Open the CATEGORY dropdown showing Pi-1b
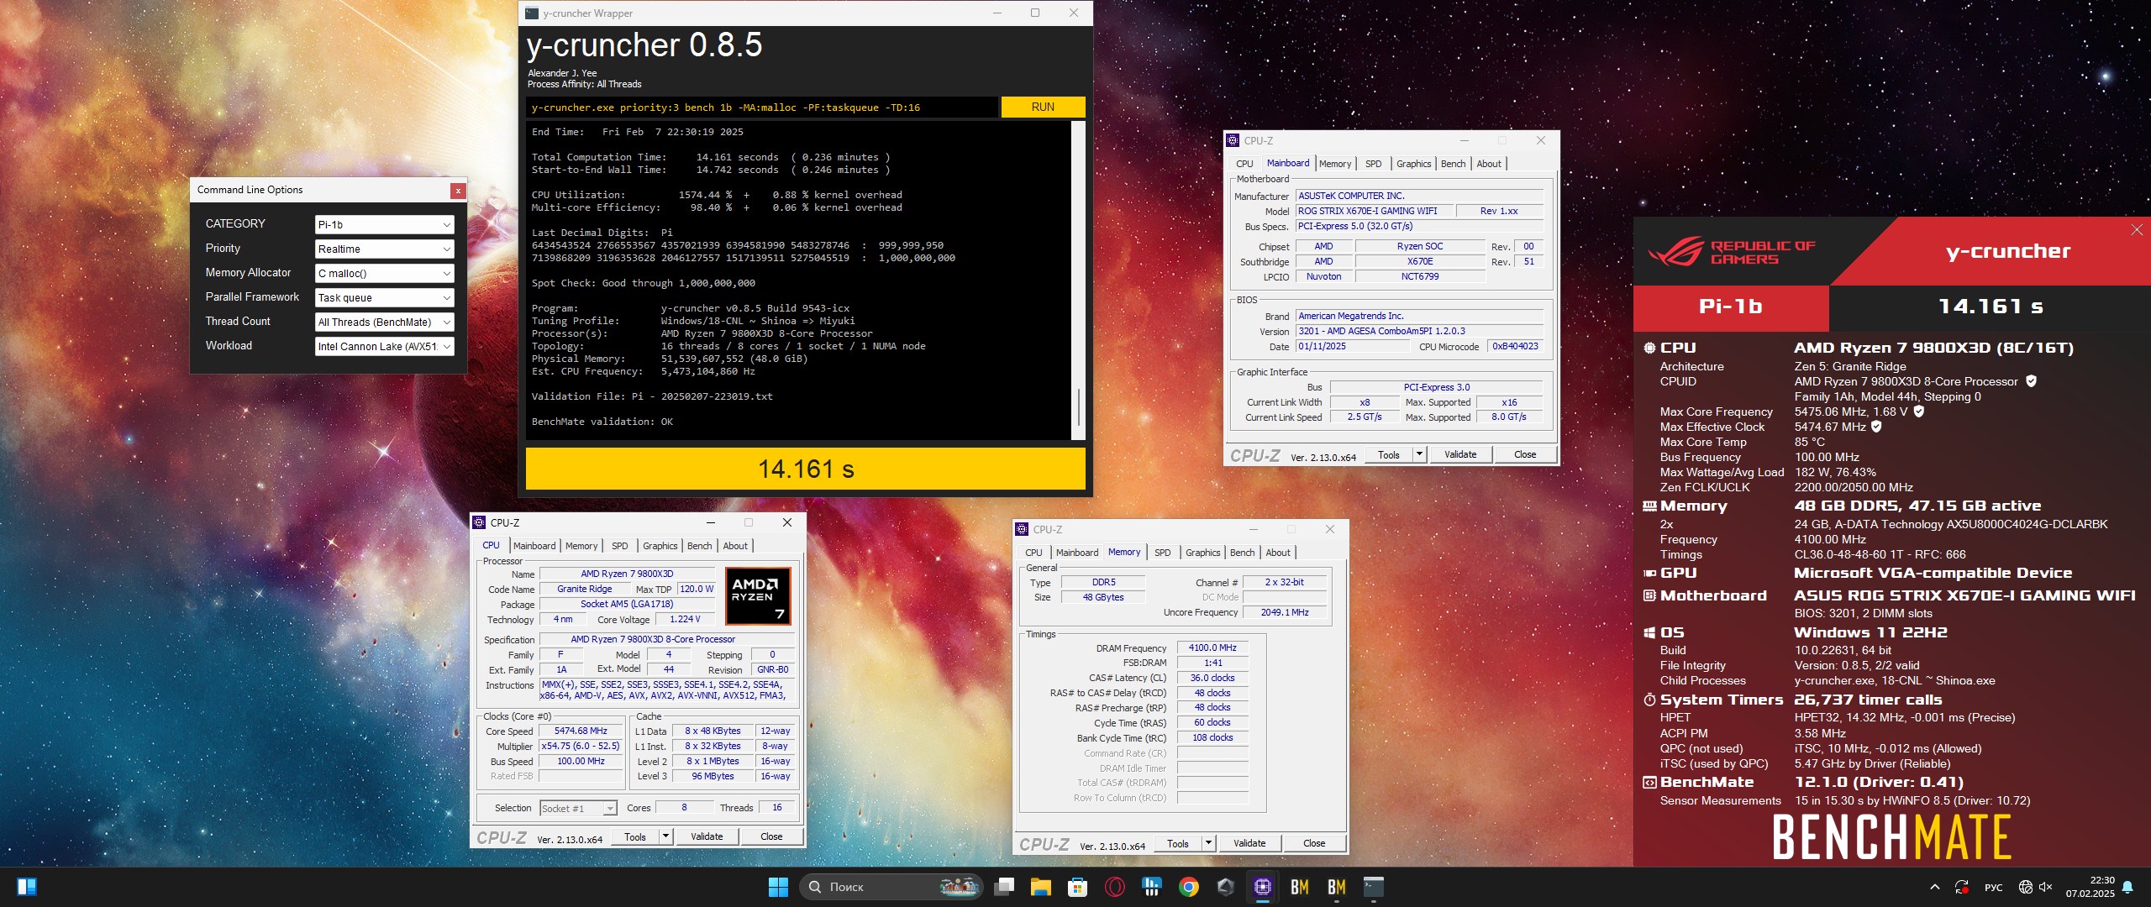The width and height of the screenshot is (2151, 907). (x=385, y=224)
